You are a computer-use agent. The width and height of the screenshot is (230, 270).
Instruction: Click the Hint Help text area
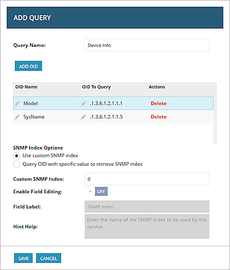click(x=147, y=226)
